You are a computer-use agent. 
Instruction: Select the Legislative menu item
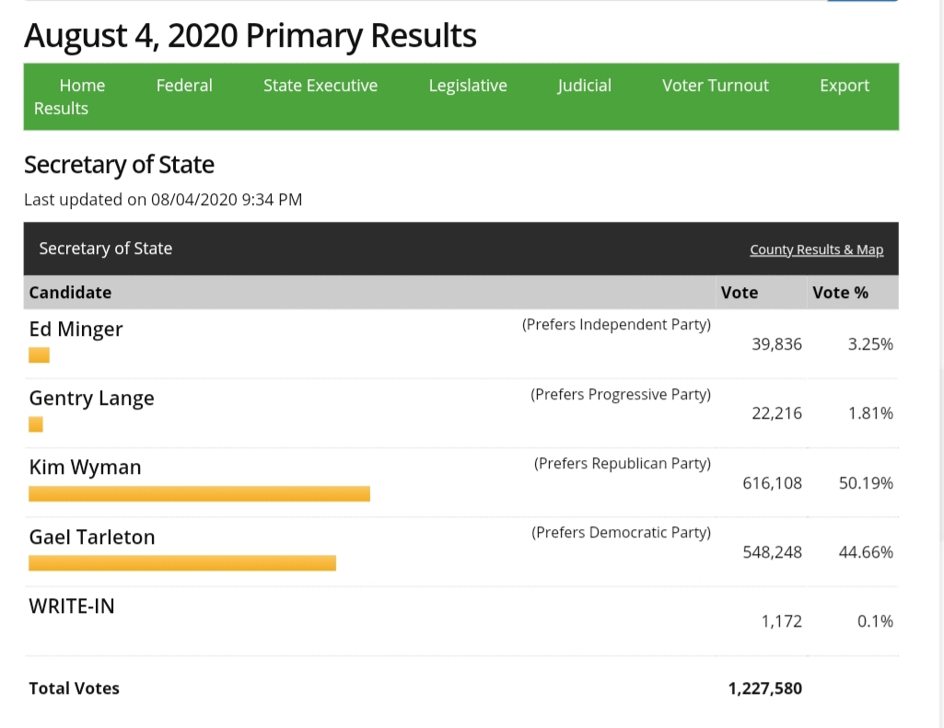(468, 86)
